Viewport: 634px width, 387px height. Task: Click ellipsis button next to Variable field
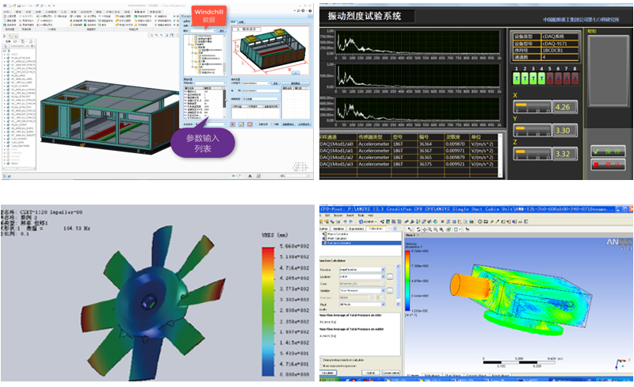[x=390, y=291]
